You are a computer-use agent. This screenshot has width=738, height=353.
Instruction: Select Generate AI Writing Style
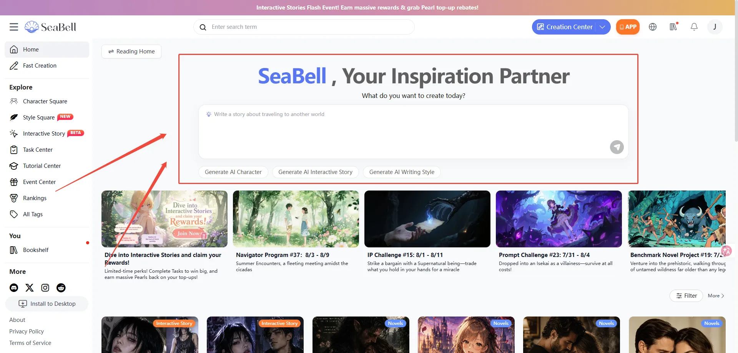click(402, 172)
